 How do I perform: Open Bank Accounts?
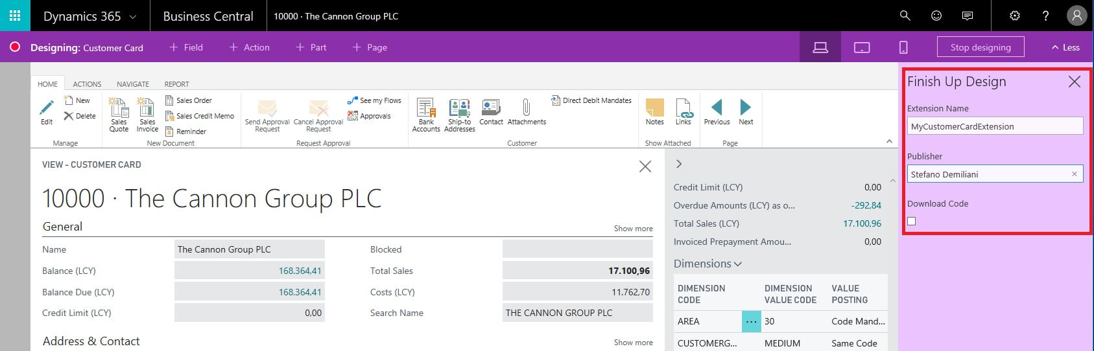[426, 115]
